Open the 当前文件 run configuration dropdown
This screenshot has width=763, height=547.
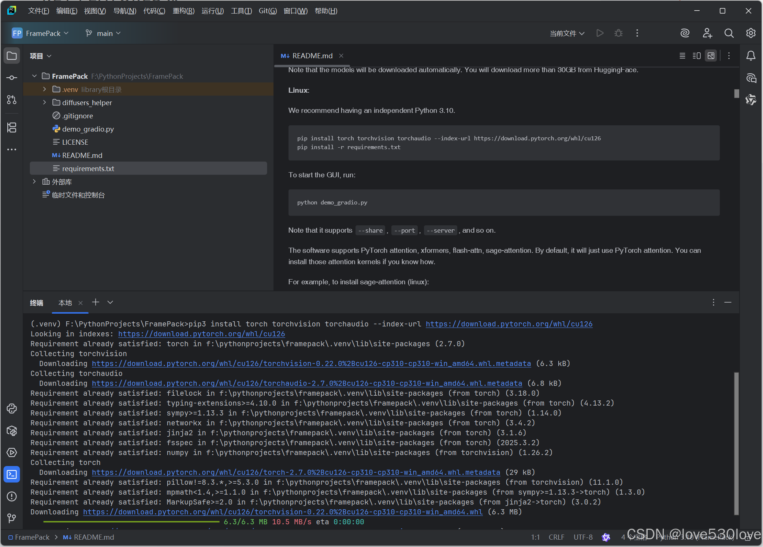click(567, 33)
